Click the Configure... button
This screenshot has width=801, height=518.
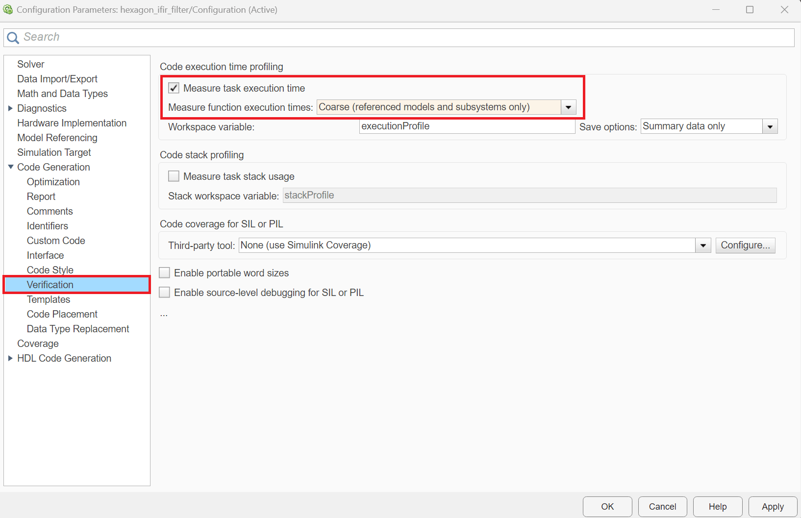pyautogui.click(x=745, y=246)
